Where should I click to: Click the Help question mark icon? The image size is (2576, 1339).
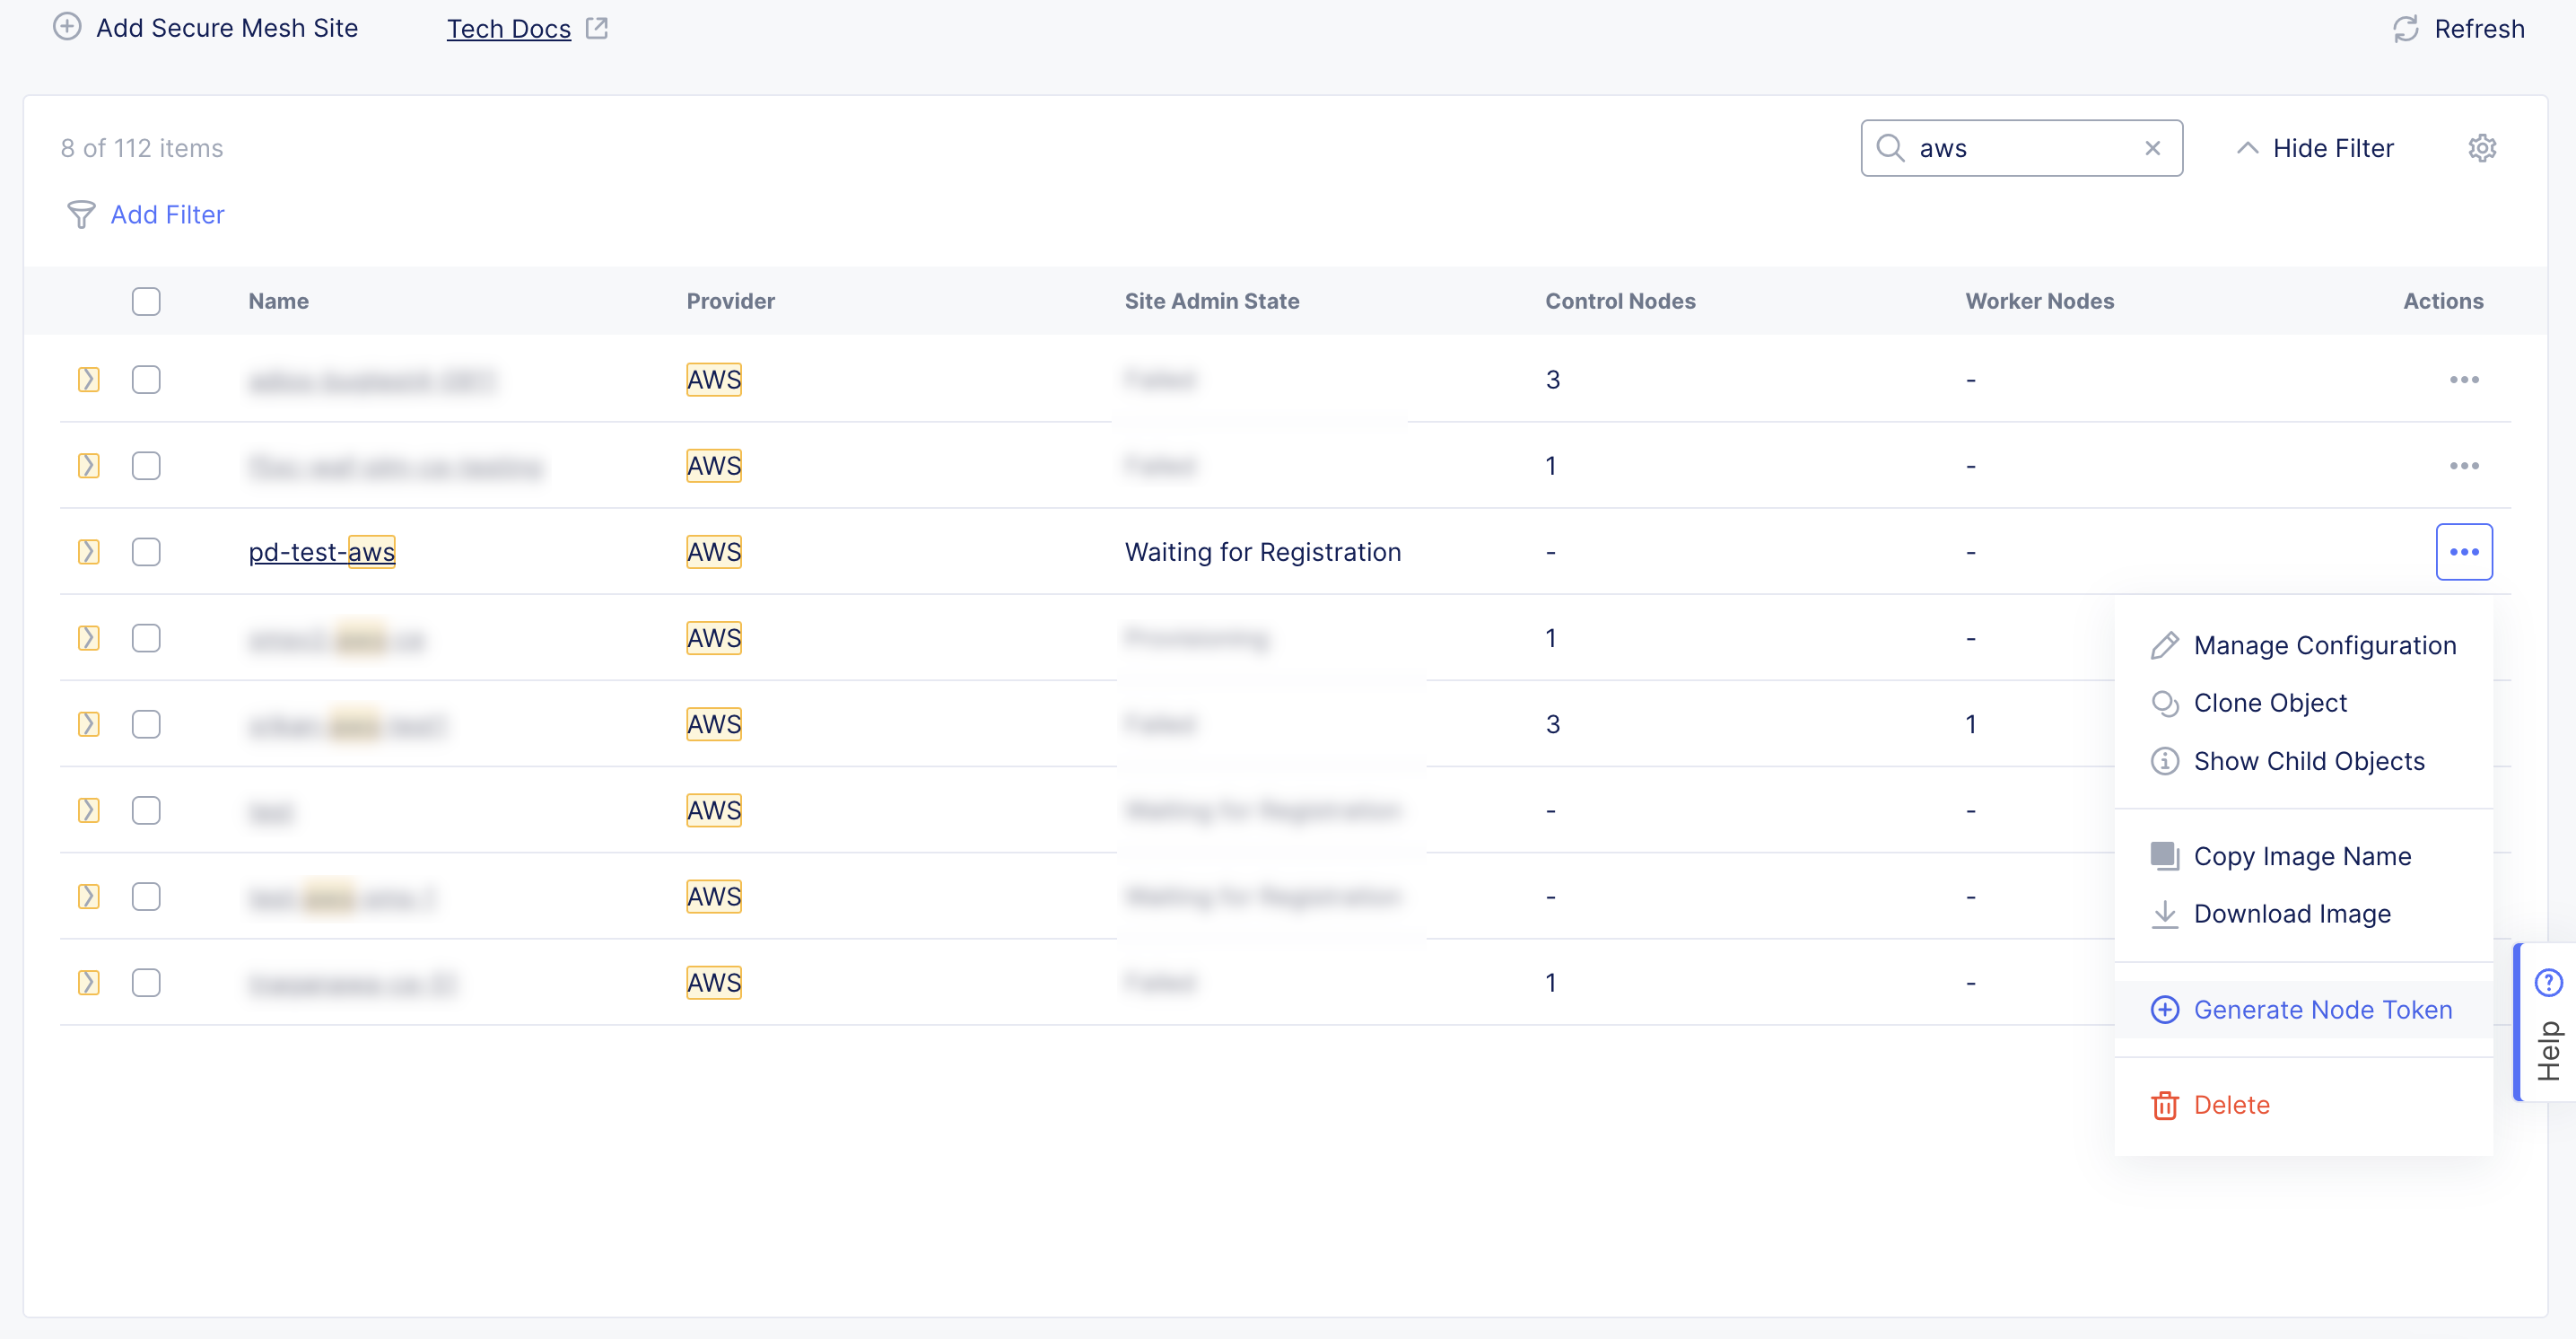[x=2547, y=983]
